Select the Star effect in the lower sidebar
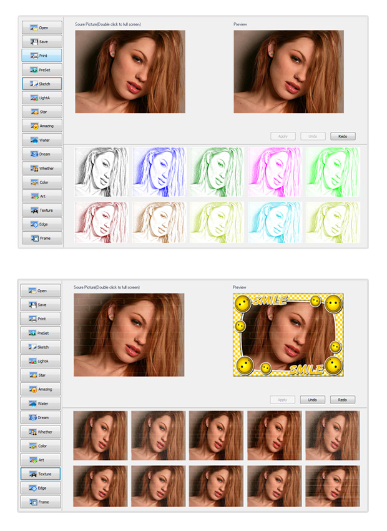Screen dimensions: 387x531 [41, 375]
